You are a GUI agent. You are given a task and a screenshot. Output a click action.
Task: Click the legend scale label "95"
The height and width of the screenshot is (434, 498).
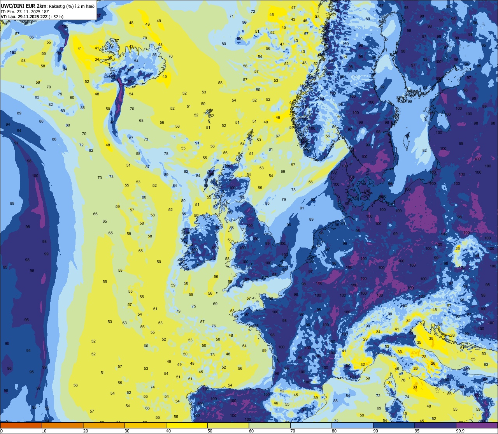pyautogui.click(x=417, y=431)
